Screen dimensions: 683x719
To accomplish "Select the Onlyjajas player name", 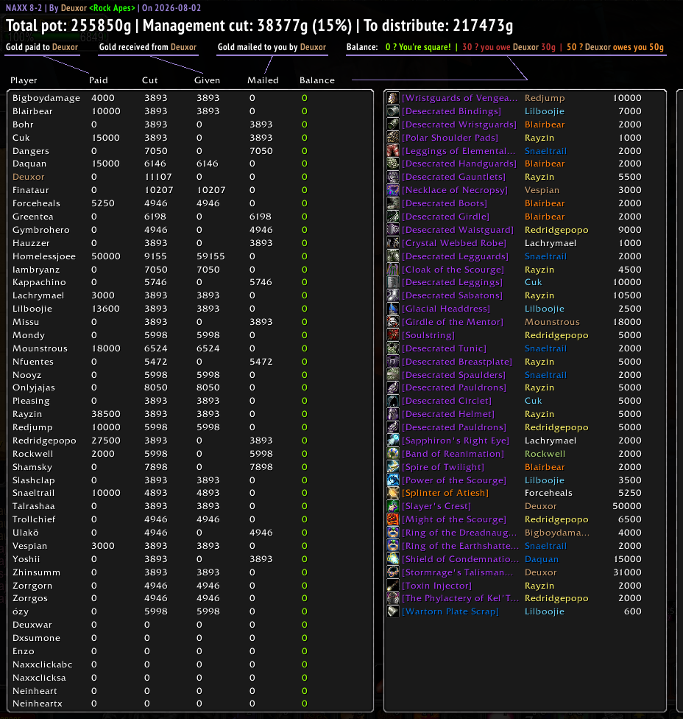I will [34, 388].
